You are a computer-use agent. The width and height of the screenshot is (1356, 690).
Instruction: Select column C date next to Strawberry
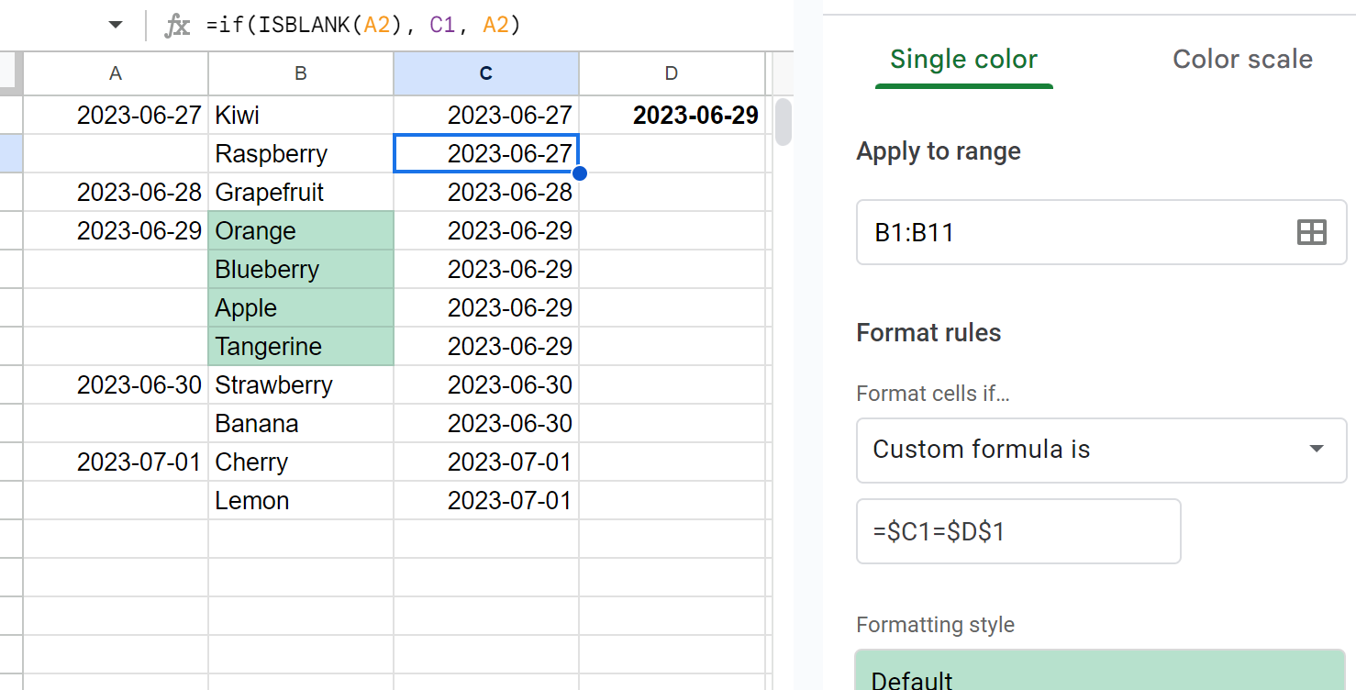486,384
